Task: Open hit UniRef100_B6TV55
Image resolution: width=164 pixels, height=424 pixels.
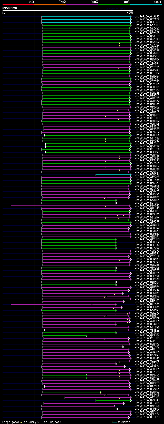Action: (147, 31)
